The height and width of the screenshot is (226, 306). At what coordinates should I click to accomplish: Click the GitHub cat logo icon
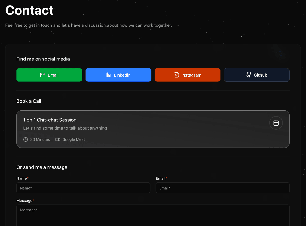248,75
